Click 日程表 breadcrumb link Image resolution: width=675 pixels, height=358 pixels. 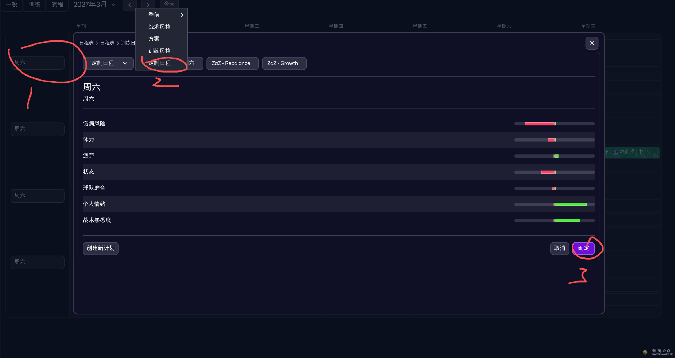pos(86,43)
